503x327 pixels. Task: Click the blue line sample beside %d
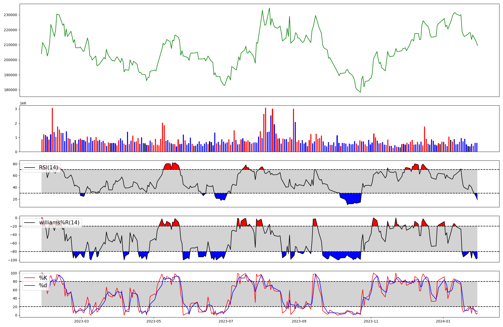click(30, 285)
